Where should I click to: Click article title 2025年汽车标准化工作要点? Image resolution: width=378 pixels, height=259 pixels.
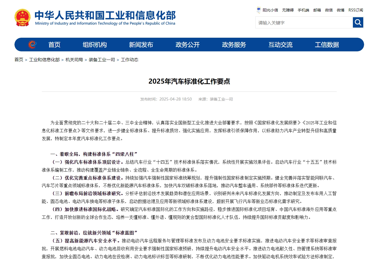point(189,81)
